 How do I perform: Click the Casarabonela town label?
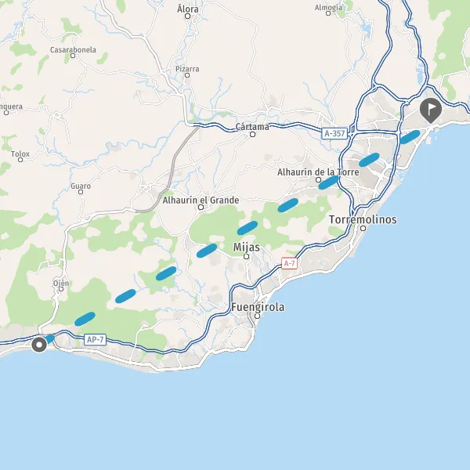(73, 50)
